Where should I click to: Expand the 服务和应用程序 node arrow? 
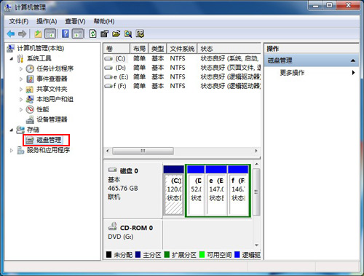click(x=12, y=150)
